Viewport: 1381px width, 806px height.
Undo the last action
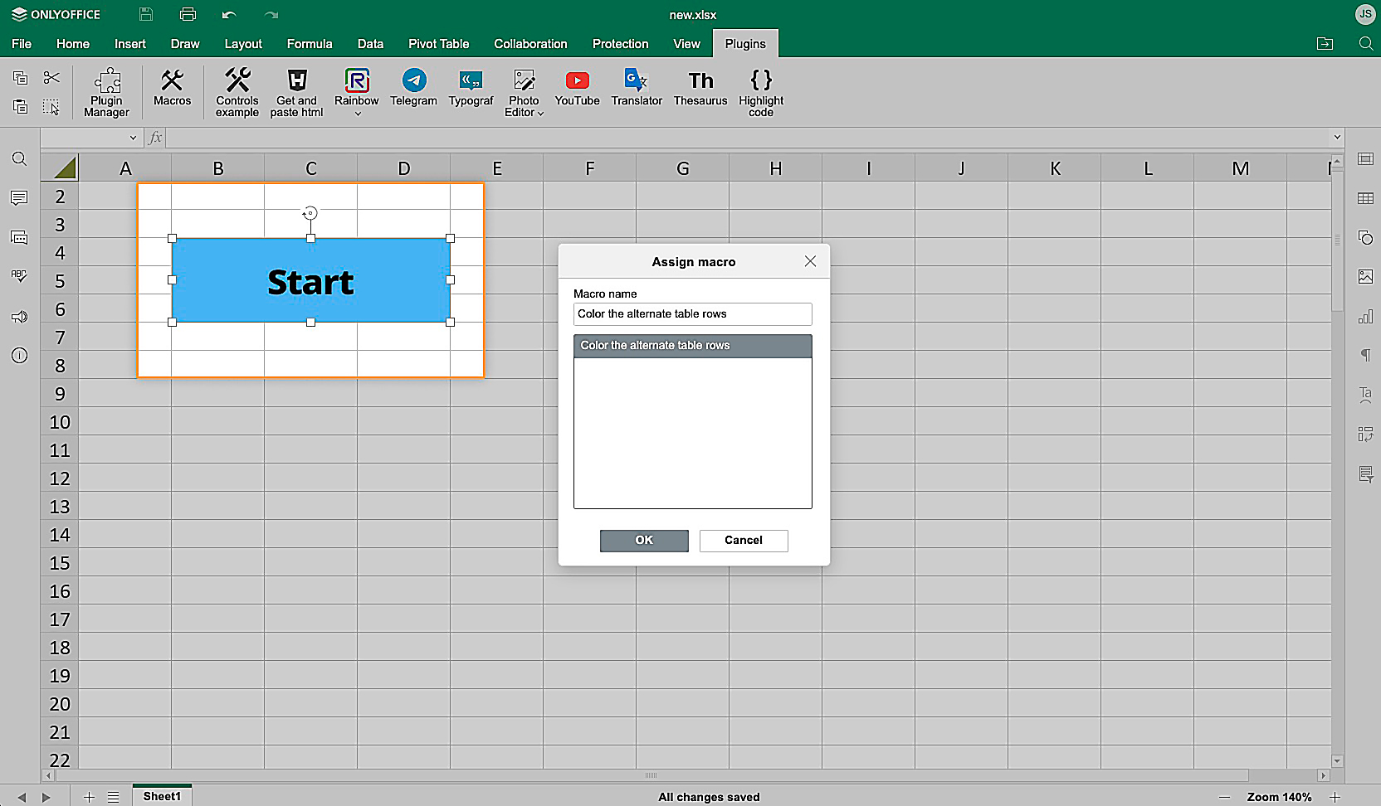[x=229, y=14]
